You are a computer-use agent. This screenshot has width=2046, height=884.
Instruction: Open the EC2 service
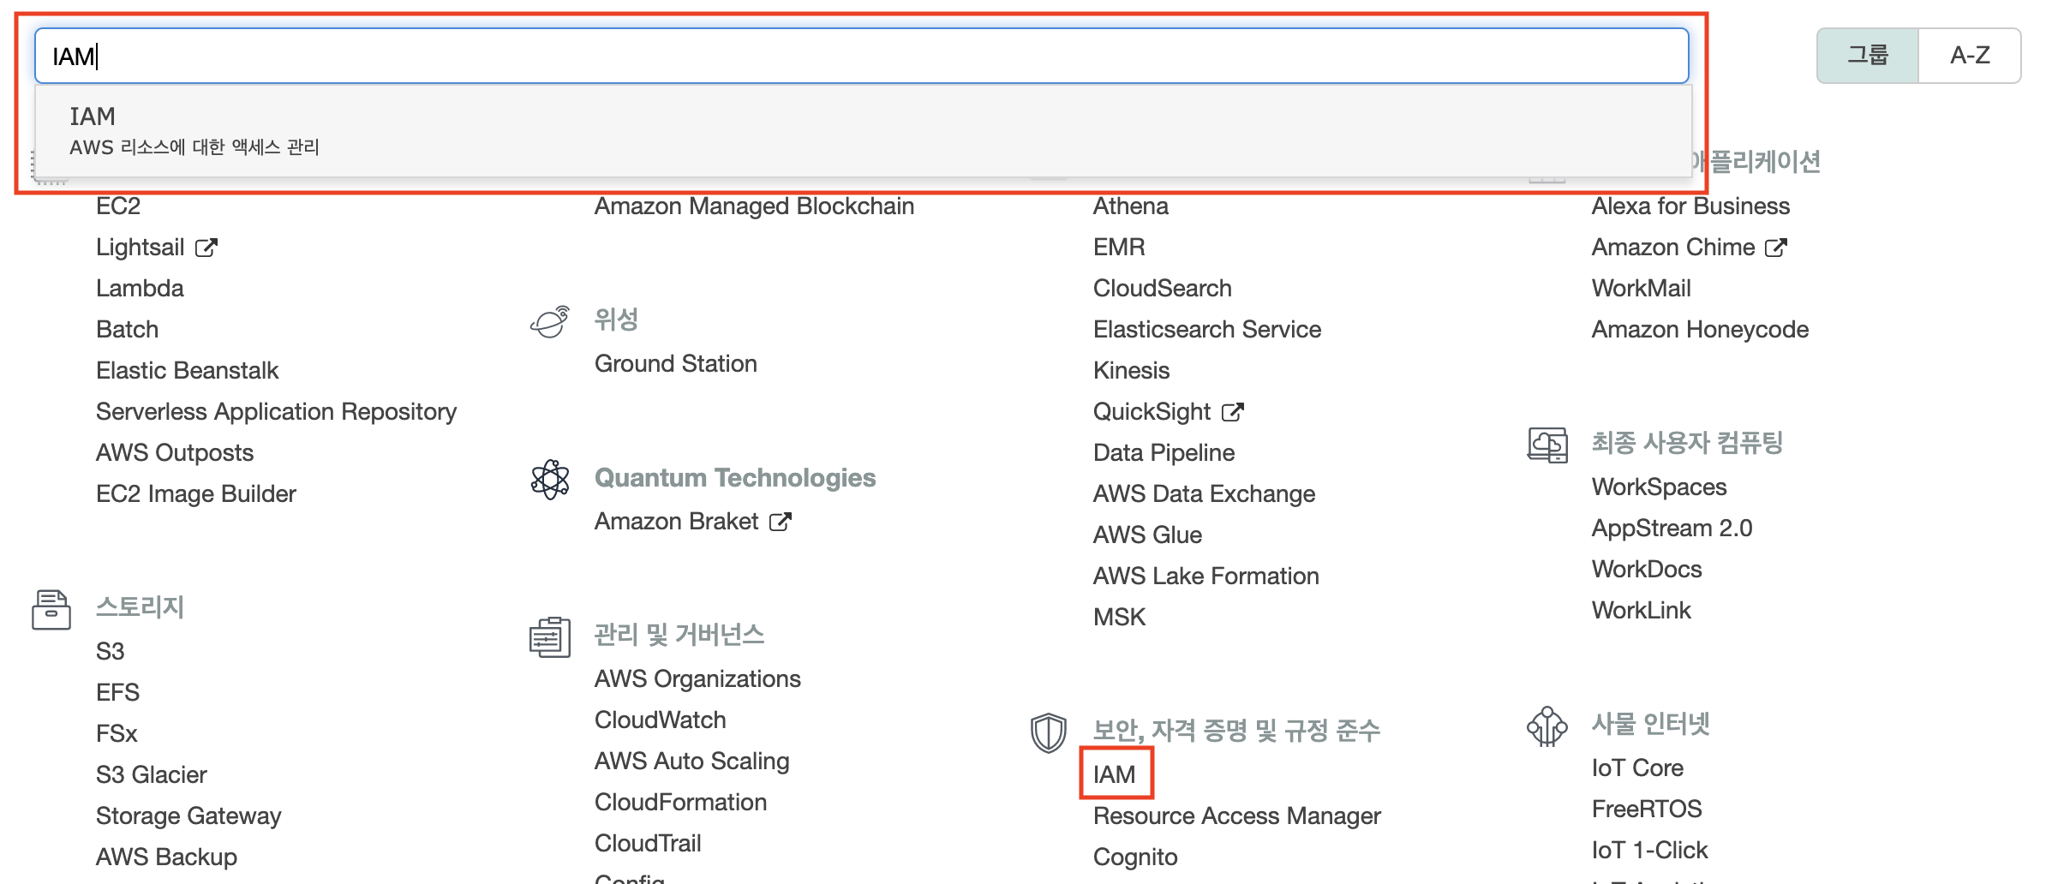pyautogui.click(x=118, y=206)
